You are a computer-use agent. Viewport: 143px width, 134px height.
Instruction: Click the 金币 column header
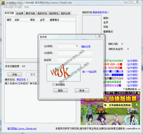pos(42,20)
